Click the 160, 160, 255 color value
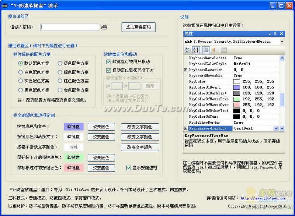Image resolution: width=295 pixels, height=216 pixels. 258,87
